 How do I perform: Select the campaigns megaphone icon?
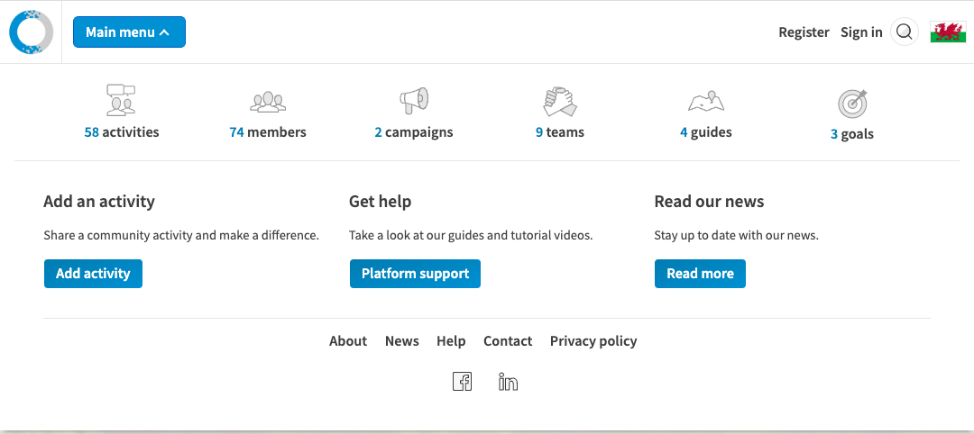coord(414,100)
